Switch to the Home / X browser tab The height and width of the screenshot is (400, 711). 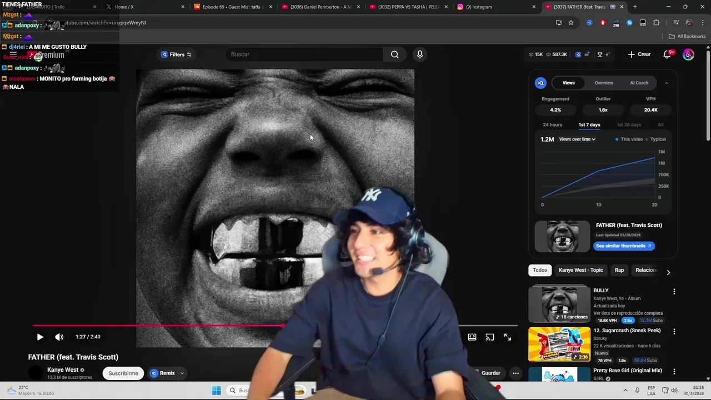coord(144,7)
